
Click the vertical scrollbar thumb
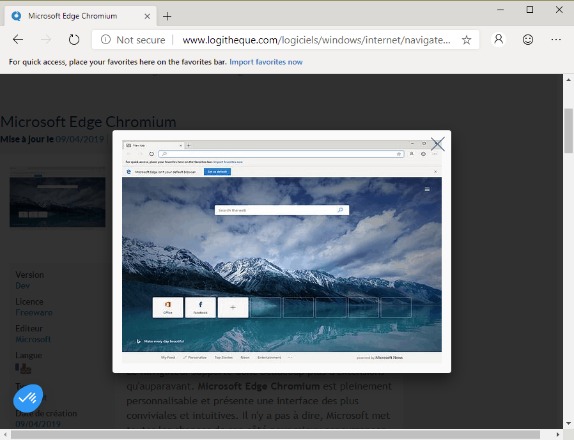pyautogui.click(x=568, y=130)
